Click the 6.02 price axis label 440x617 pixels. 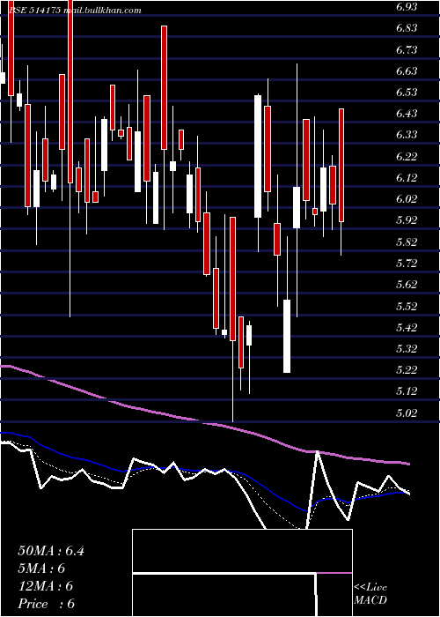[x=407, y=199]
